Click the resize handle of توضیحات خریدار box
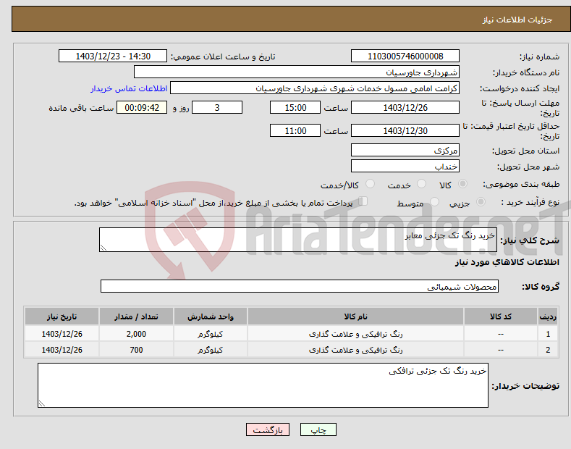 tap(42, 403)
